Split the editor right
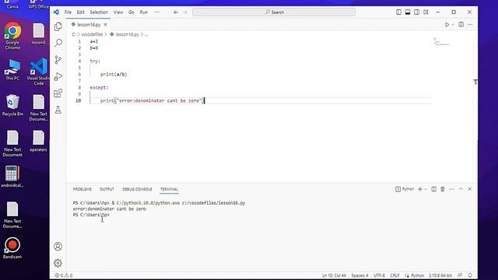498x280 pixels. click(461, 24)
